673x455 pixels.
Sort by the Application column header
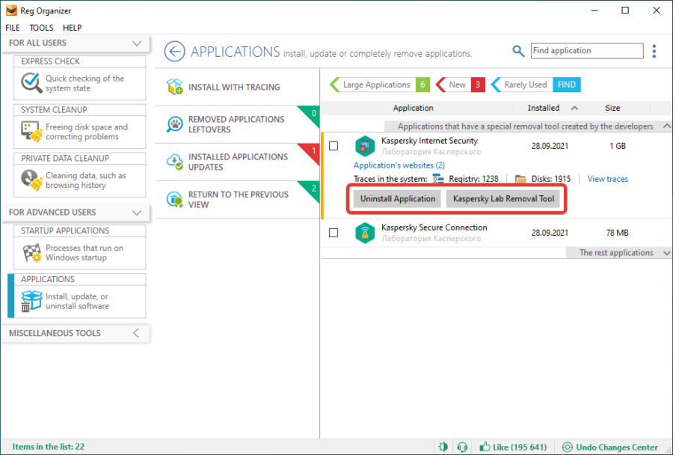[x=413, y=108]
